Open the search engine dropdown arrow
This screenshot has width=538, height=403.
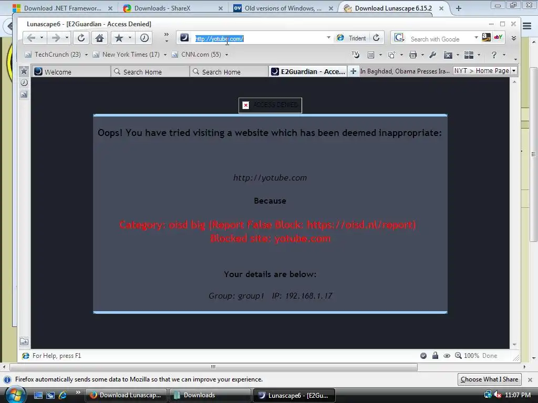click(x=476, y=38)
